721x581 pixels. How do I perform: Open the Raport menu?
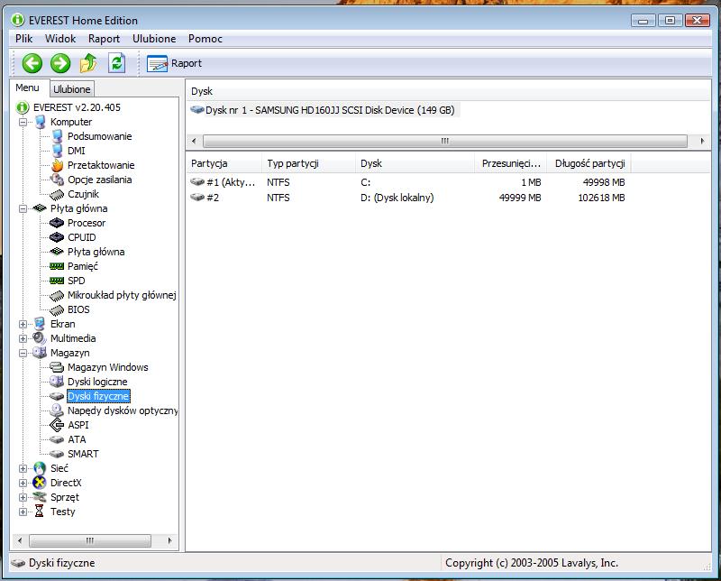(104, 39)
